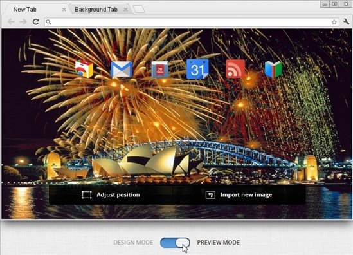Close the browser window

[x=346, y=4]
